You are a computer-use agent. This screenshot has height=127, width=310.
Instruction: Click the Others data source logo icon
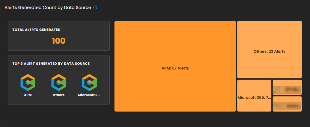point(58,82)
